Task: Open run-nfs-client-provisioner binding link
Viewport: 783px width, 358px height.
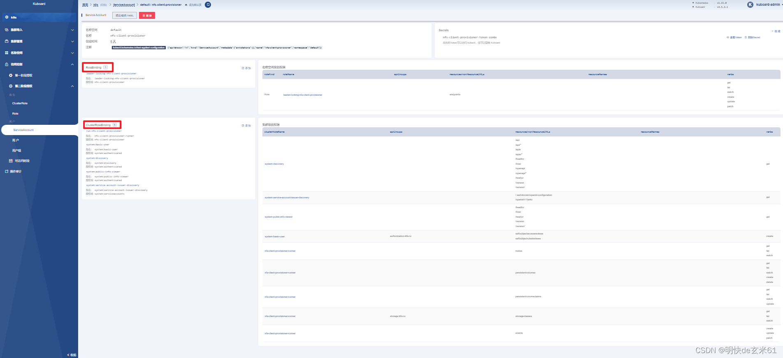Action: [104, 131]
